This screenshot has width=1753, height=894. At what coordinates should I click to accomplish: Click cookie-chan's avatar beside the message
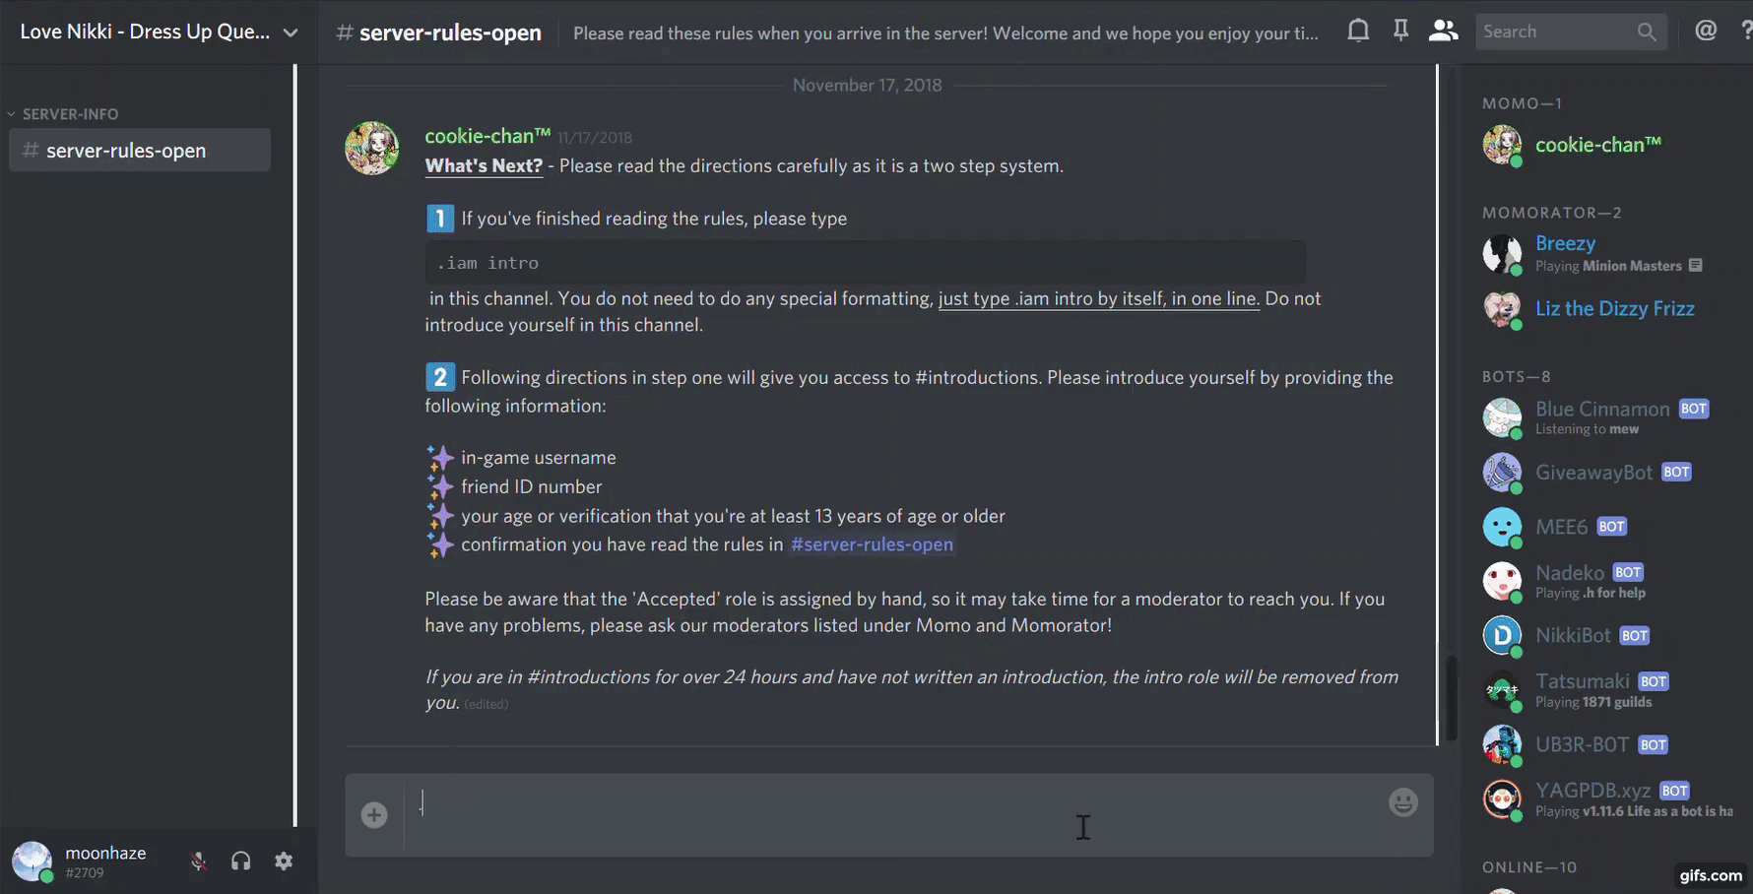pyautogui.click(x=372, y=149)
